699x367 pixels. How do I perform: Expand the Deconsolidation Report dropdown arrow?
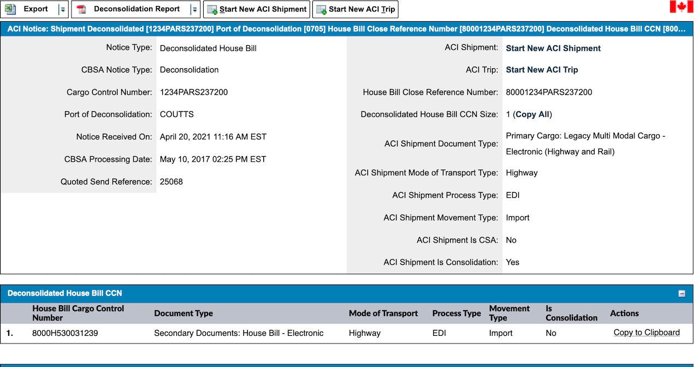pyautogui.click(x=194, y=9)
